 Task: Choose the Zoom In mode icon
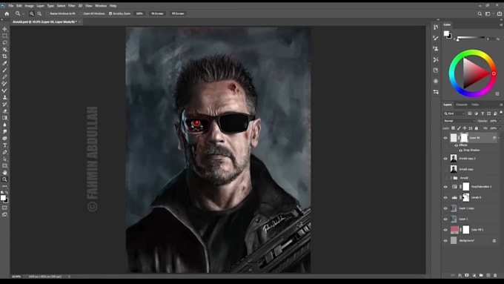31,13
